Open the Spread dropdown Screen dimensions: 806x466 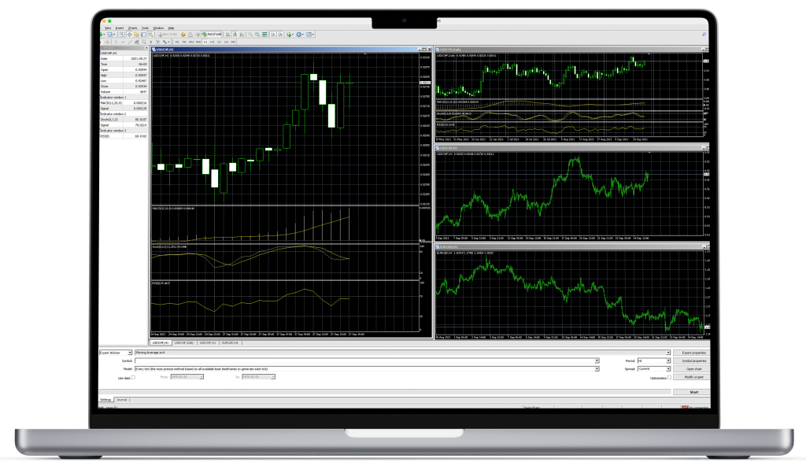(668, 369)
